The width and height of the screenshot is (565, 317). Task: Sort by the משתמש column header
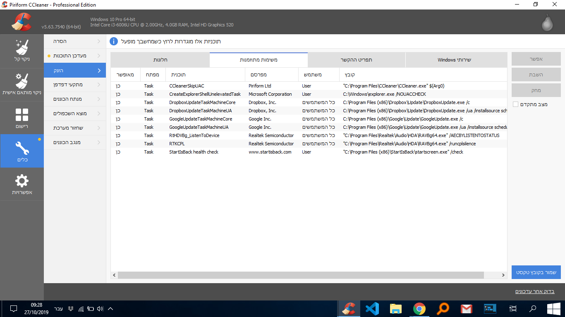point(318,75)
